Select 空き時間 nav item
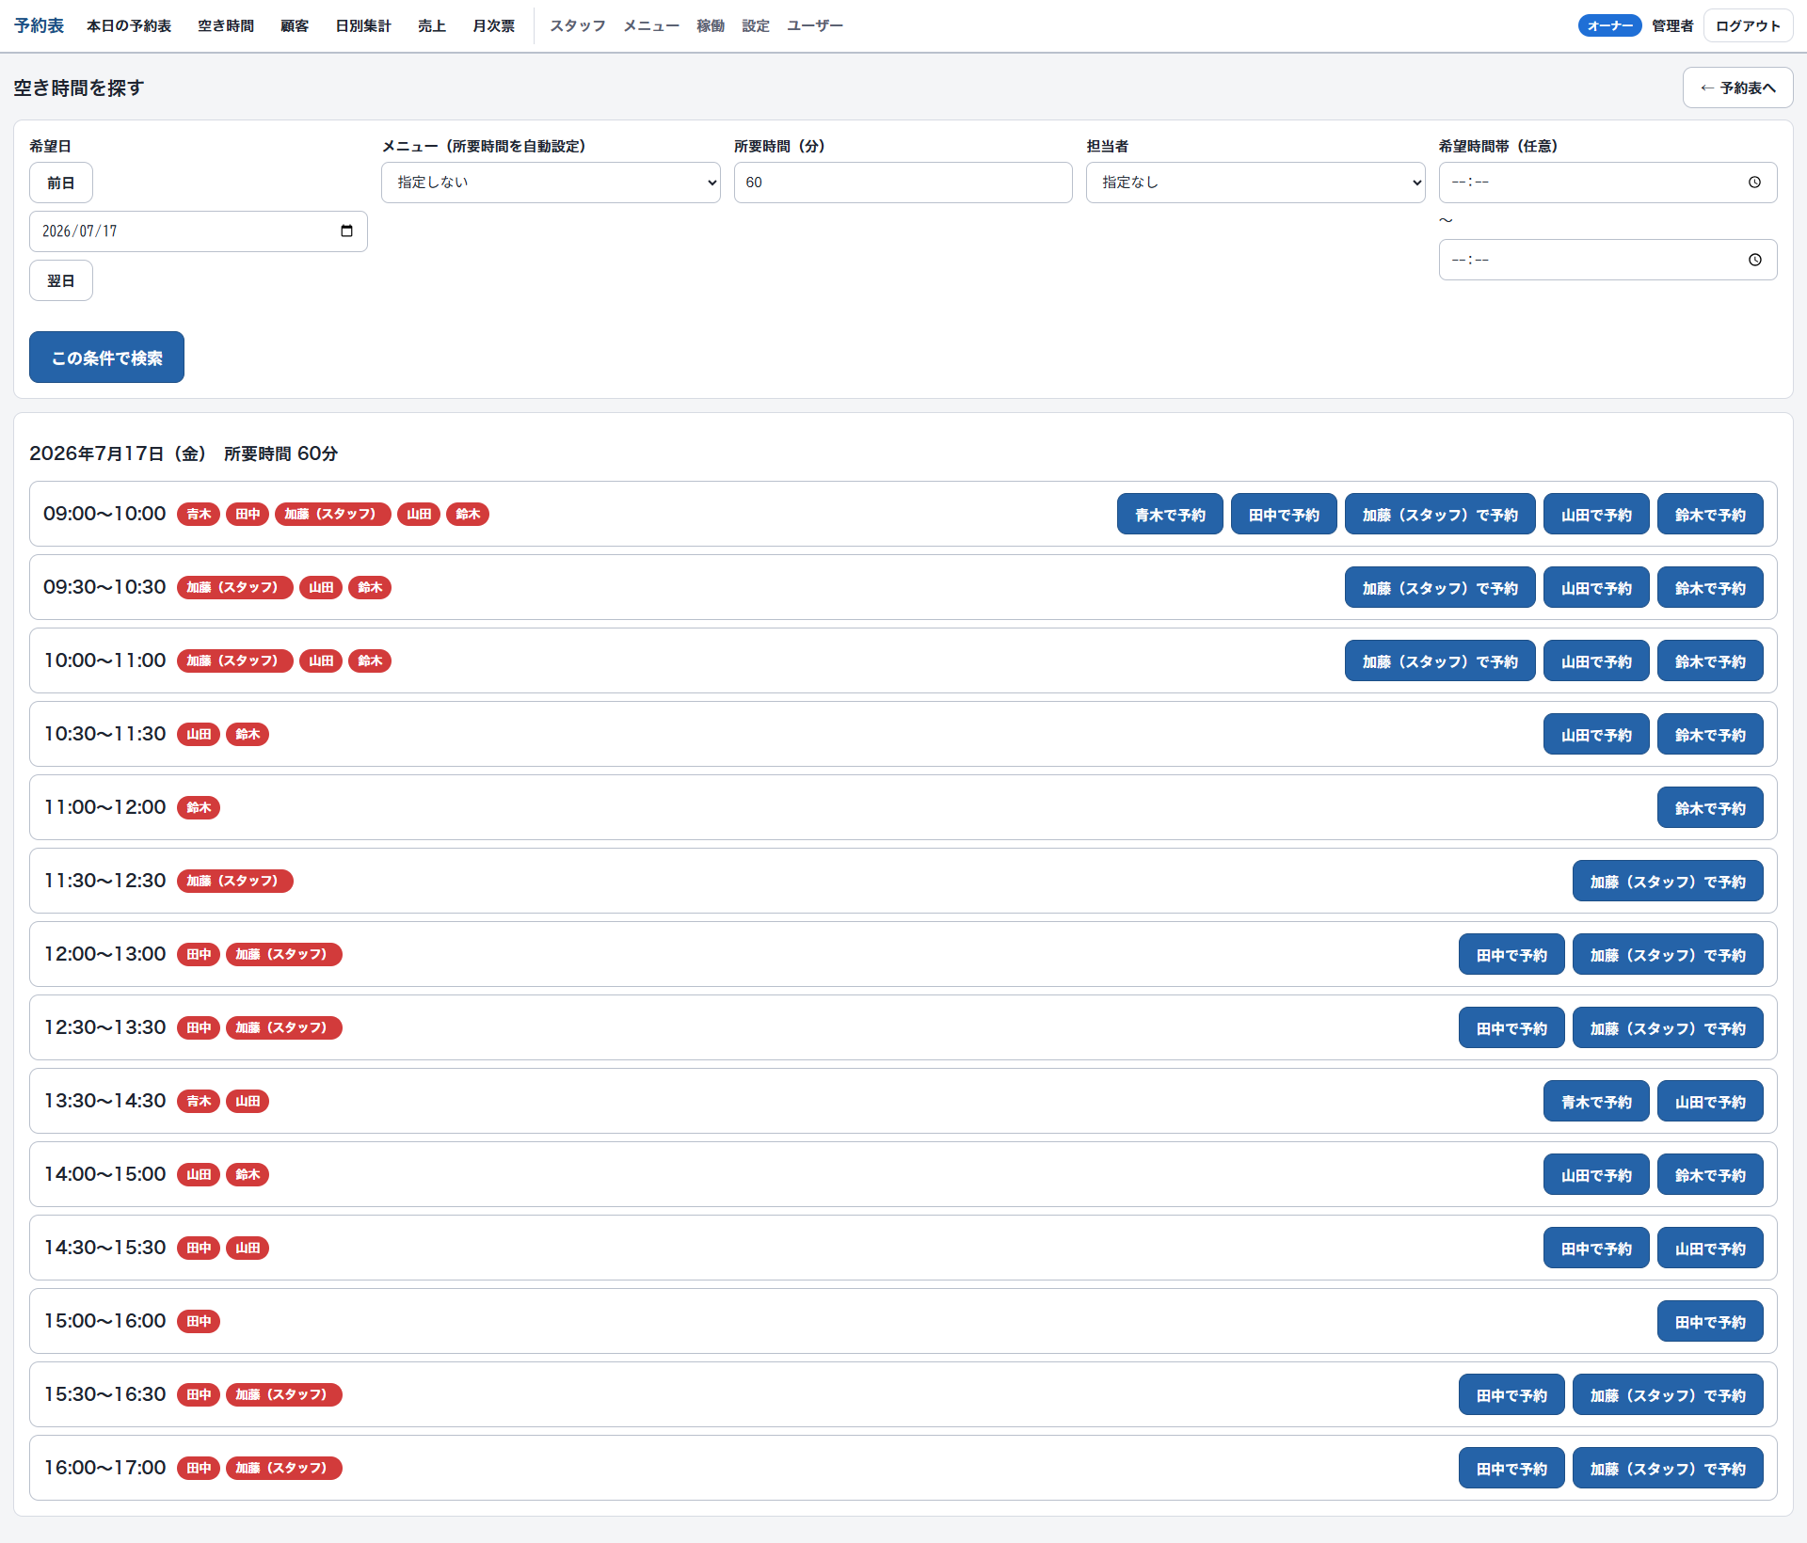The image size is (1807, 1543). coord(226,25)
